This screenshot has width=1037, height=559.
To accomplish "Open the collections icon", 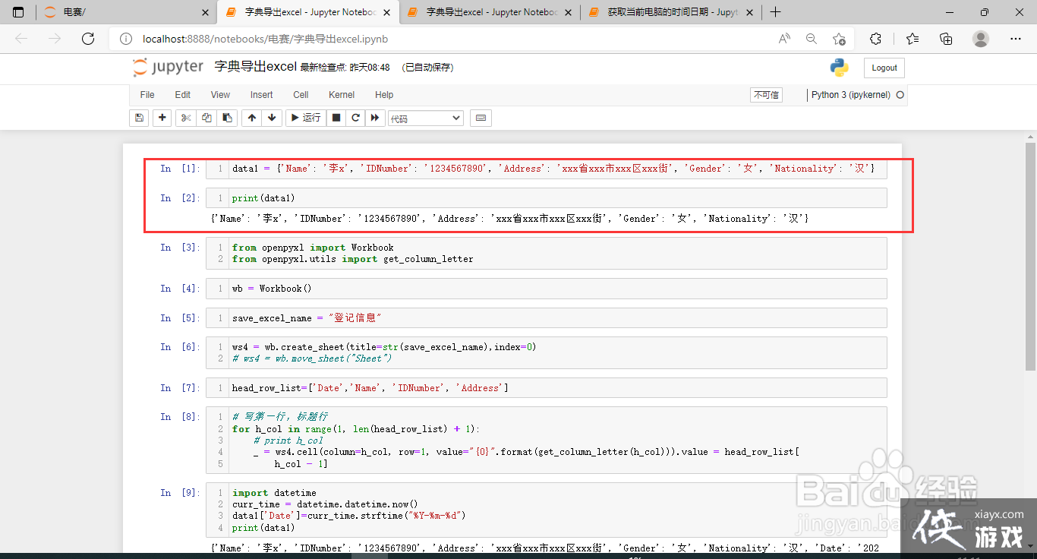I will [946, 39].
